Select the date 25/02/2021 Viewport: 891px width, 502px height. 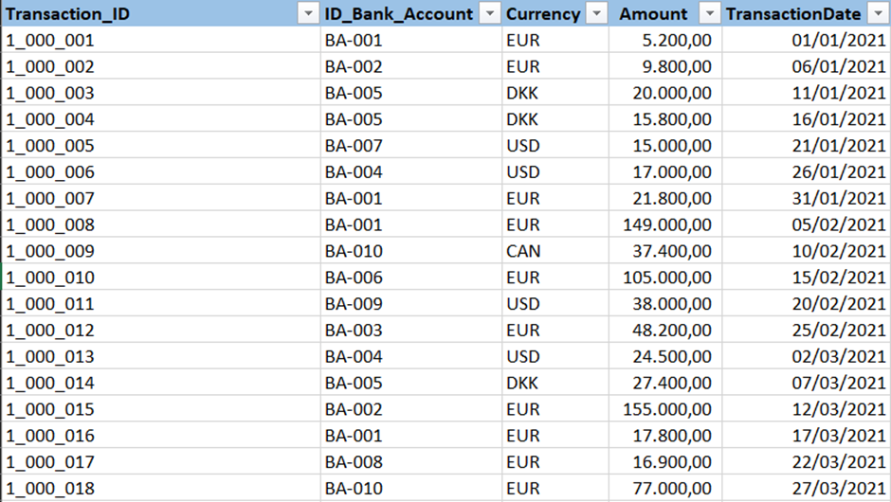tap(839, 330)
